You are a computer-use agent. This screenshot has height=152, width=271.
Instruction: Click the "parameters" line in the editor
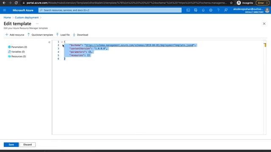point(81,52)
